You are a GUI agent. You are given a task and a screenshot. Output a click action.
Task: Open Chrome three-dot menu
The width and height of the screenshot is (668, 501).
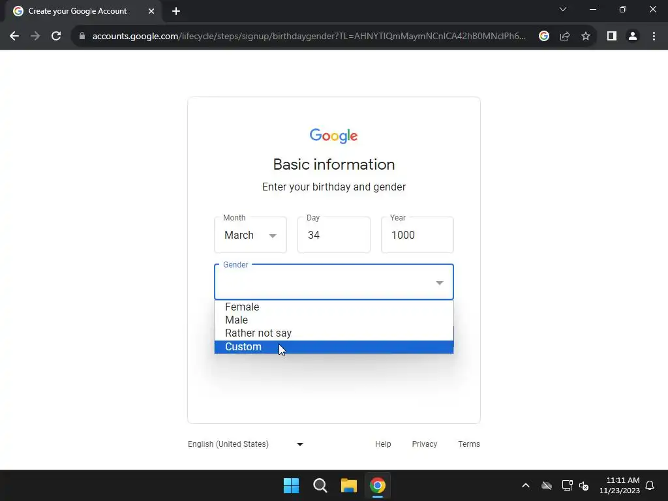point(654,37)
